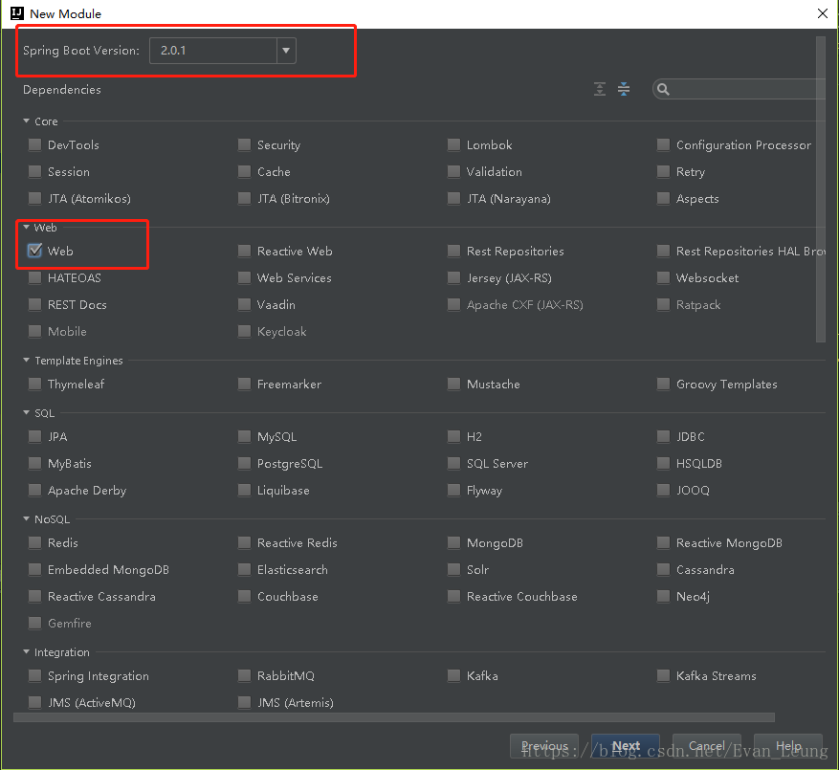Tick the Validation checkbox
Screen dimensions: 839x770
(453, 172)
